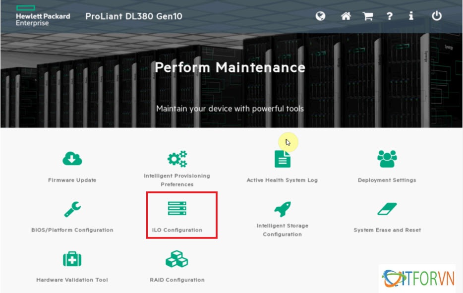This screenshot has width=463, height=293.
Task: Click the ITFORVN watermark logo
Action: coord(419,279)
